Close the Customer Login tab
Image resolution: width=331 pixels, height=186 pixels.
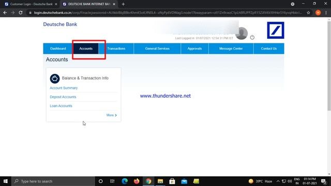click(56, 4)
